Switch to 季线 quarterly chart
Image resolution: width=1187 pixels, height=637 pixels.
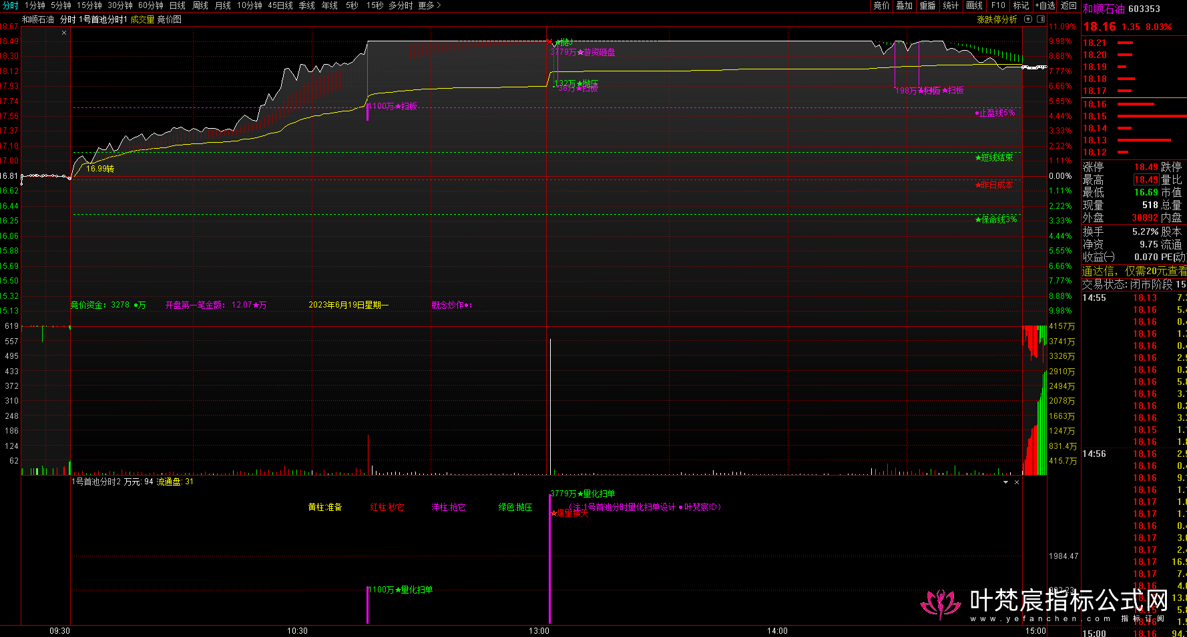[307, 5]
